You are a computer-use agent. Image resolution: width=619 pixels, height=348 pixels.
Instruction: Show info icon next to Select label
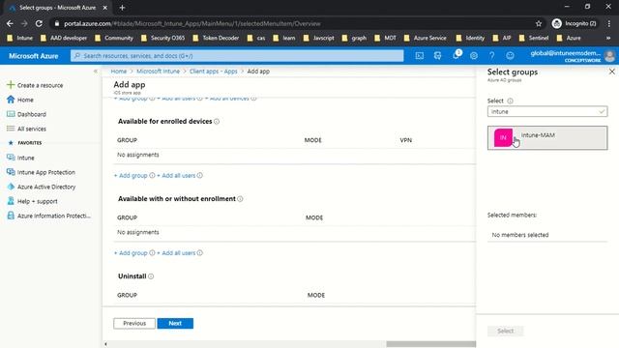pos(510,101)
